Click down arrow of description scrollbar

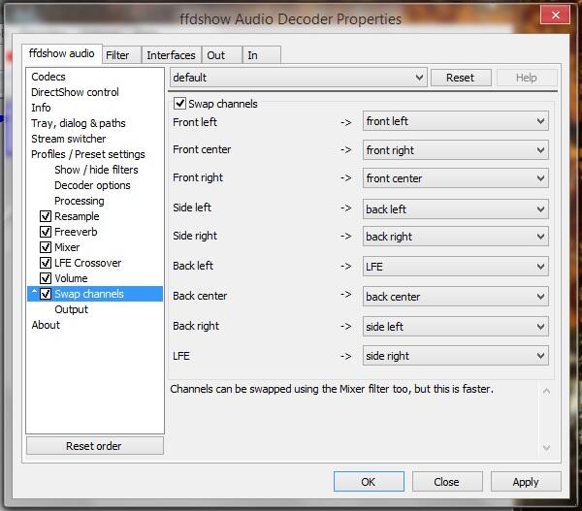[x=546, y=448]
